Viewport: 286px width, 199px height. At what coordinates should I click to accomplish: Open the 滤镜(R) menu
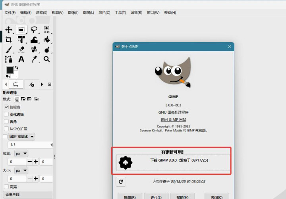coord(136,13)
